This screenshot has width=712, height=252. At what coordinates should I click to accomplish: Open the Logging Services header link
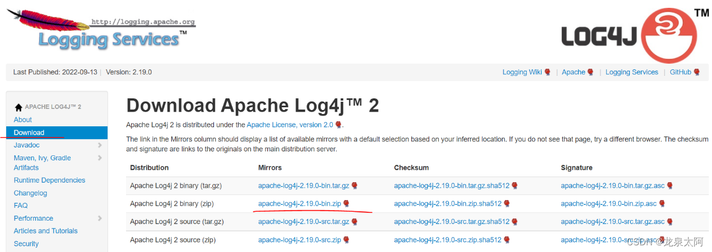632,72
